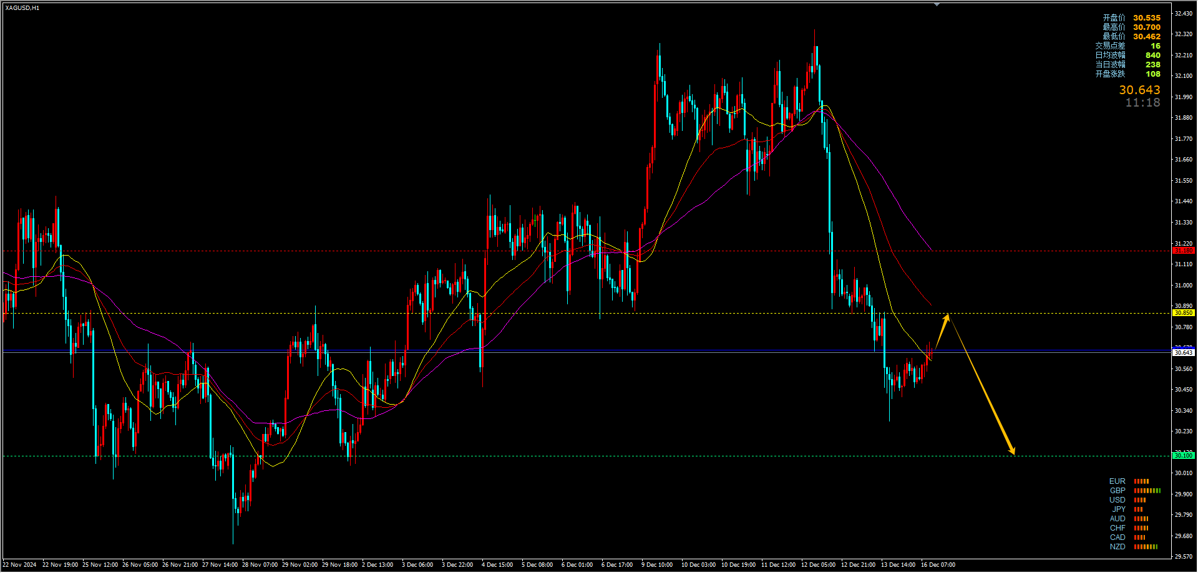
Task: Select the red 31.180 price level label
Action: click(x=1184, y=251)
